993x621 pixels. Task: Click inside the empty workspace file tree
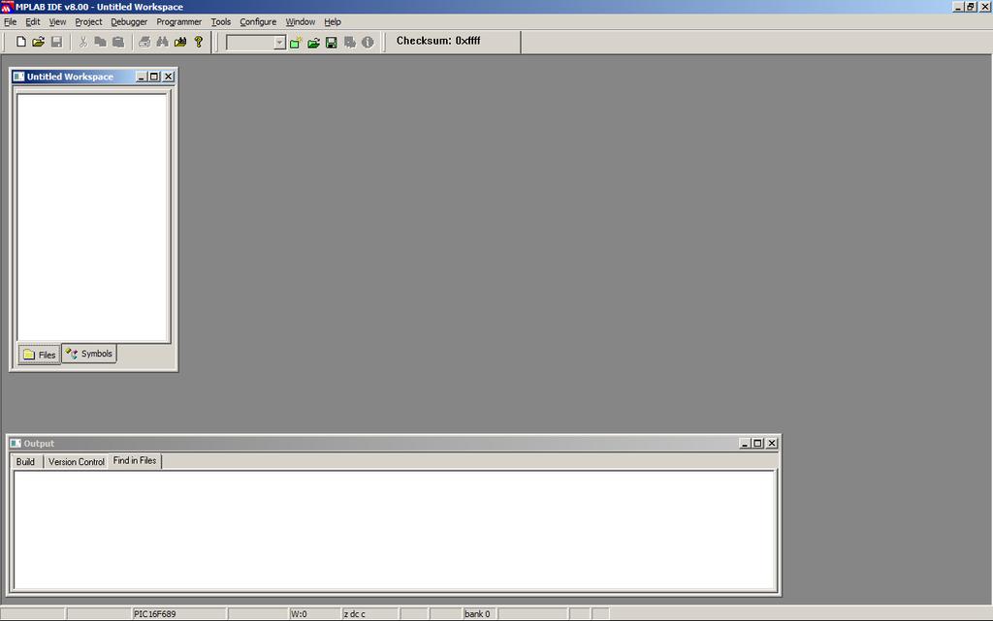click(92, 218)
